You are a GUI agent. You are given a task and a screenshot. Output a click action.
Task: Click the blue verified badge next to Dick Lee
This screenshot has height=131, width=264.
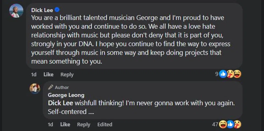pos(57,10)
